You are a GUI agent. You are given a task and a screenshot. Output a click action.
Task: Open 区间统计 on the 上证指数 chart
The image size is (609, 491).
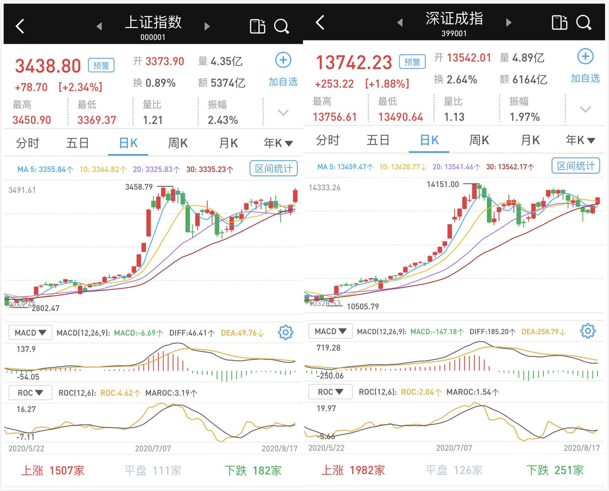point(273,169)
